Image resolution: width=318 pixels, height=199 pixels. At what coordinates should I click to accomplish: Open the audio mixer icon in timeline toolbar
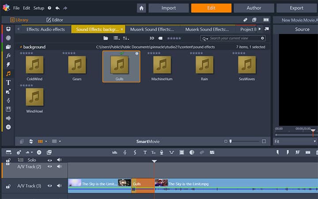(115, 153)
